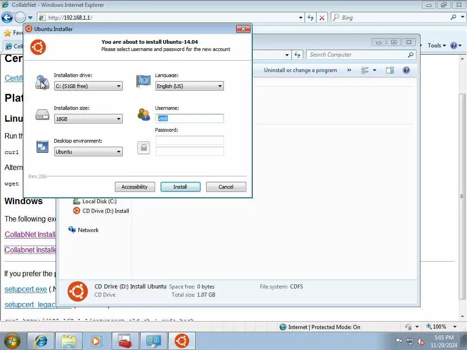The width and height of the screenshot is (467, 350).
Task: Open Internet Explorer from the taskbar
Action: [41, 341]
